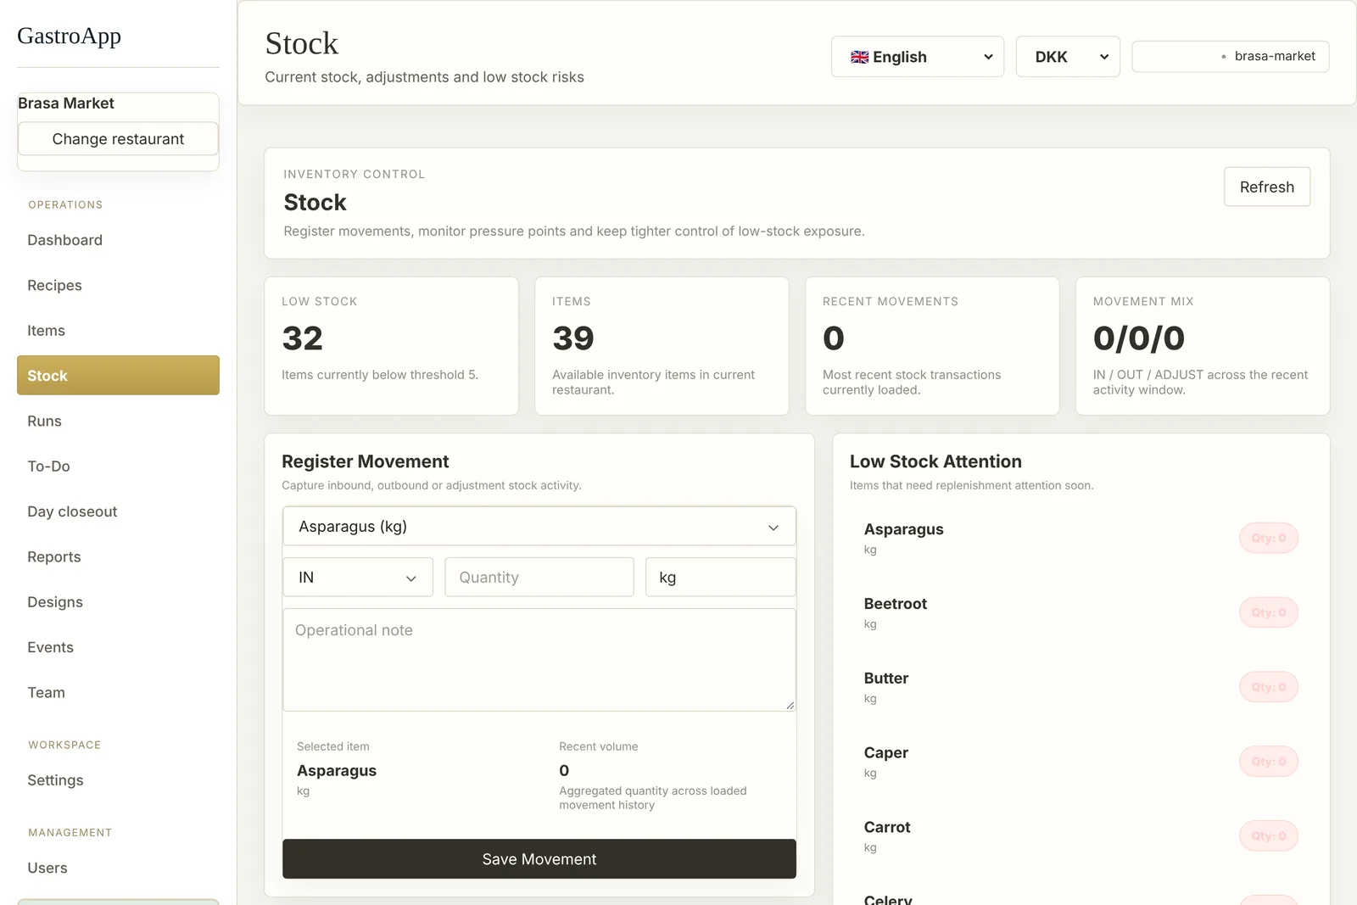Viewport: 1357px width, 905px height.
Task: Click the Operational note text area
Action: coord(539,660)
